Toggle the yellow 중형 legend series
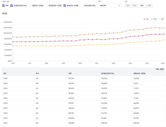Screen dimensions: 166x127 161,19
